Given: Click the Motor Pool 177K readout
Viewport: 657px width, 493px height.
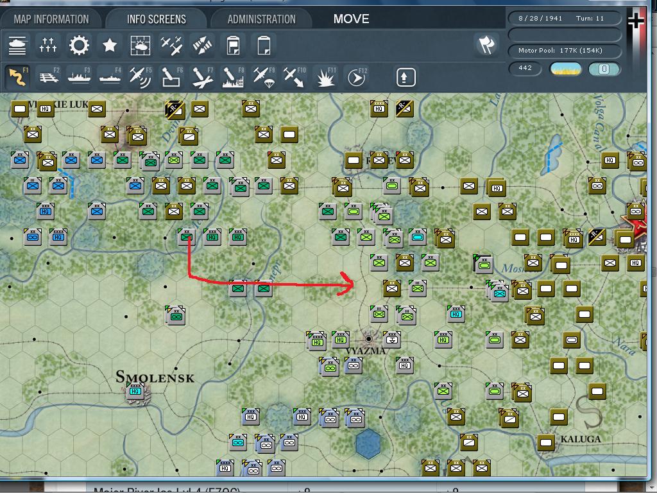Looking at the screenshot, I should coord(565,50).
